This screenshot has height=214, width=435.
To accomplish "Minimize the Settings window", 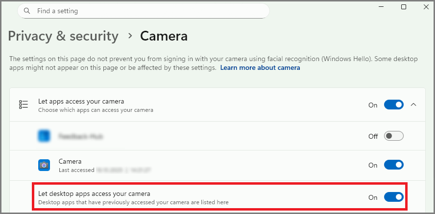I will [381, 7].
